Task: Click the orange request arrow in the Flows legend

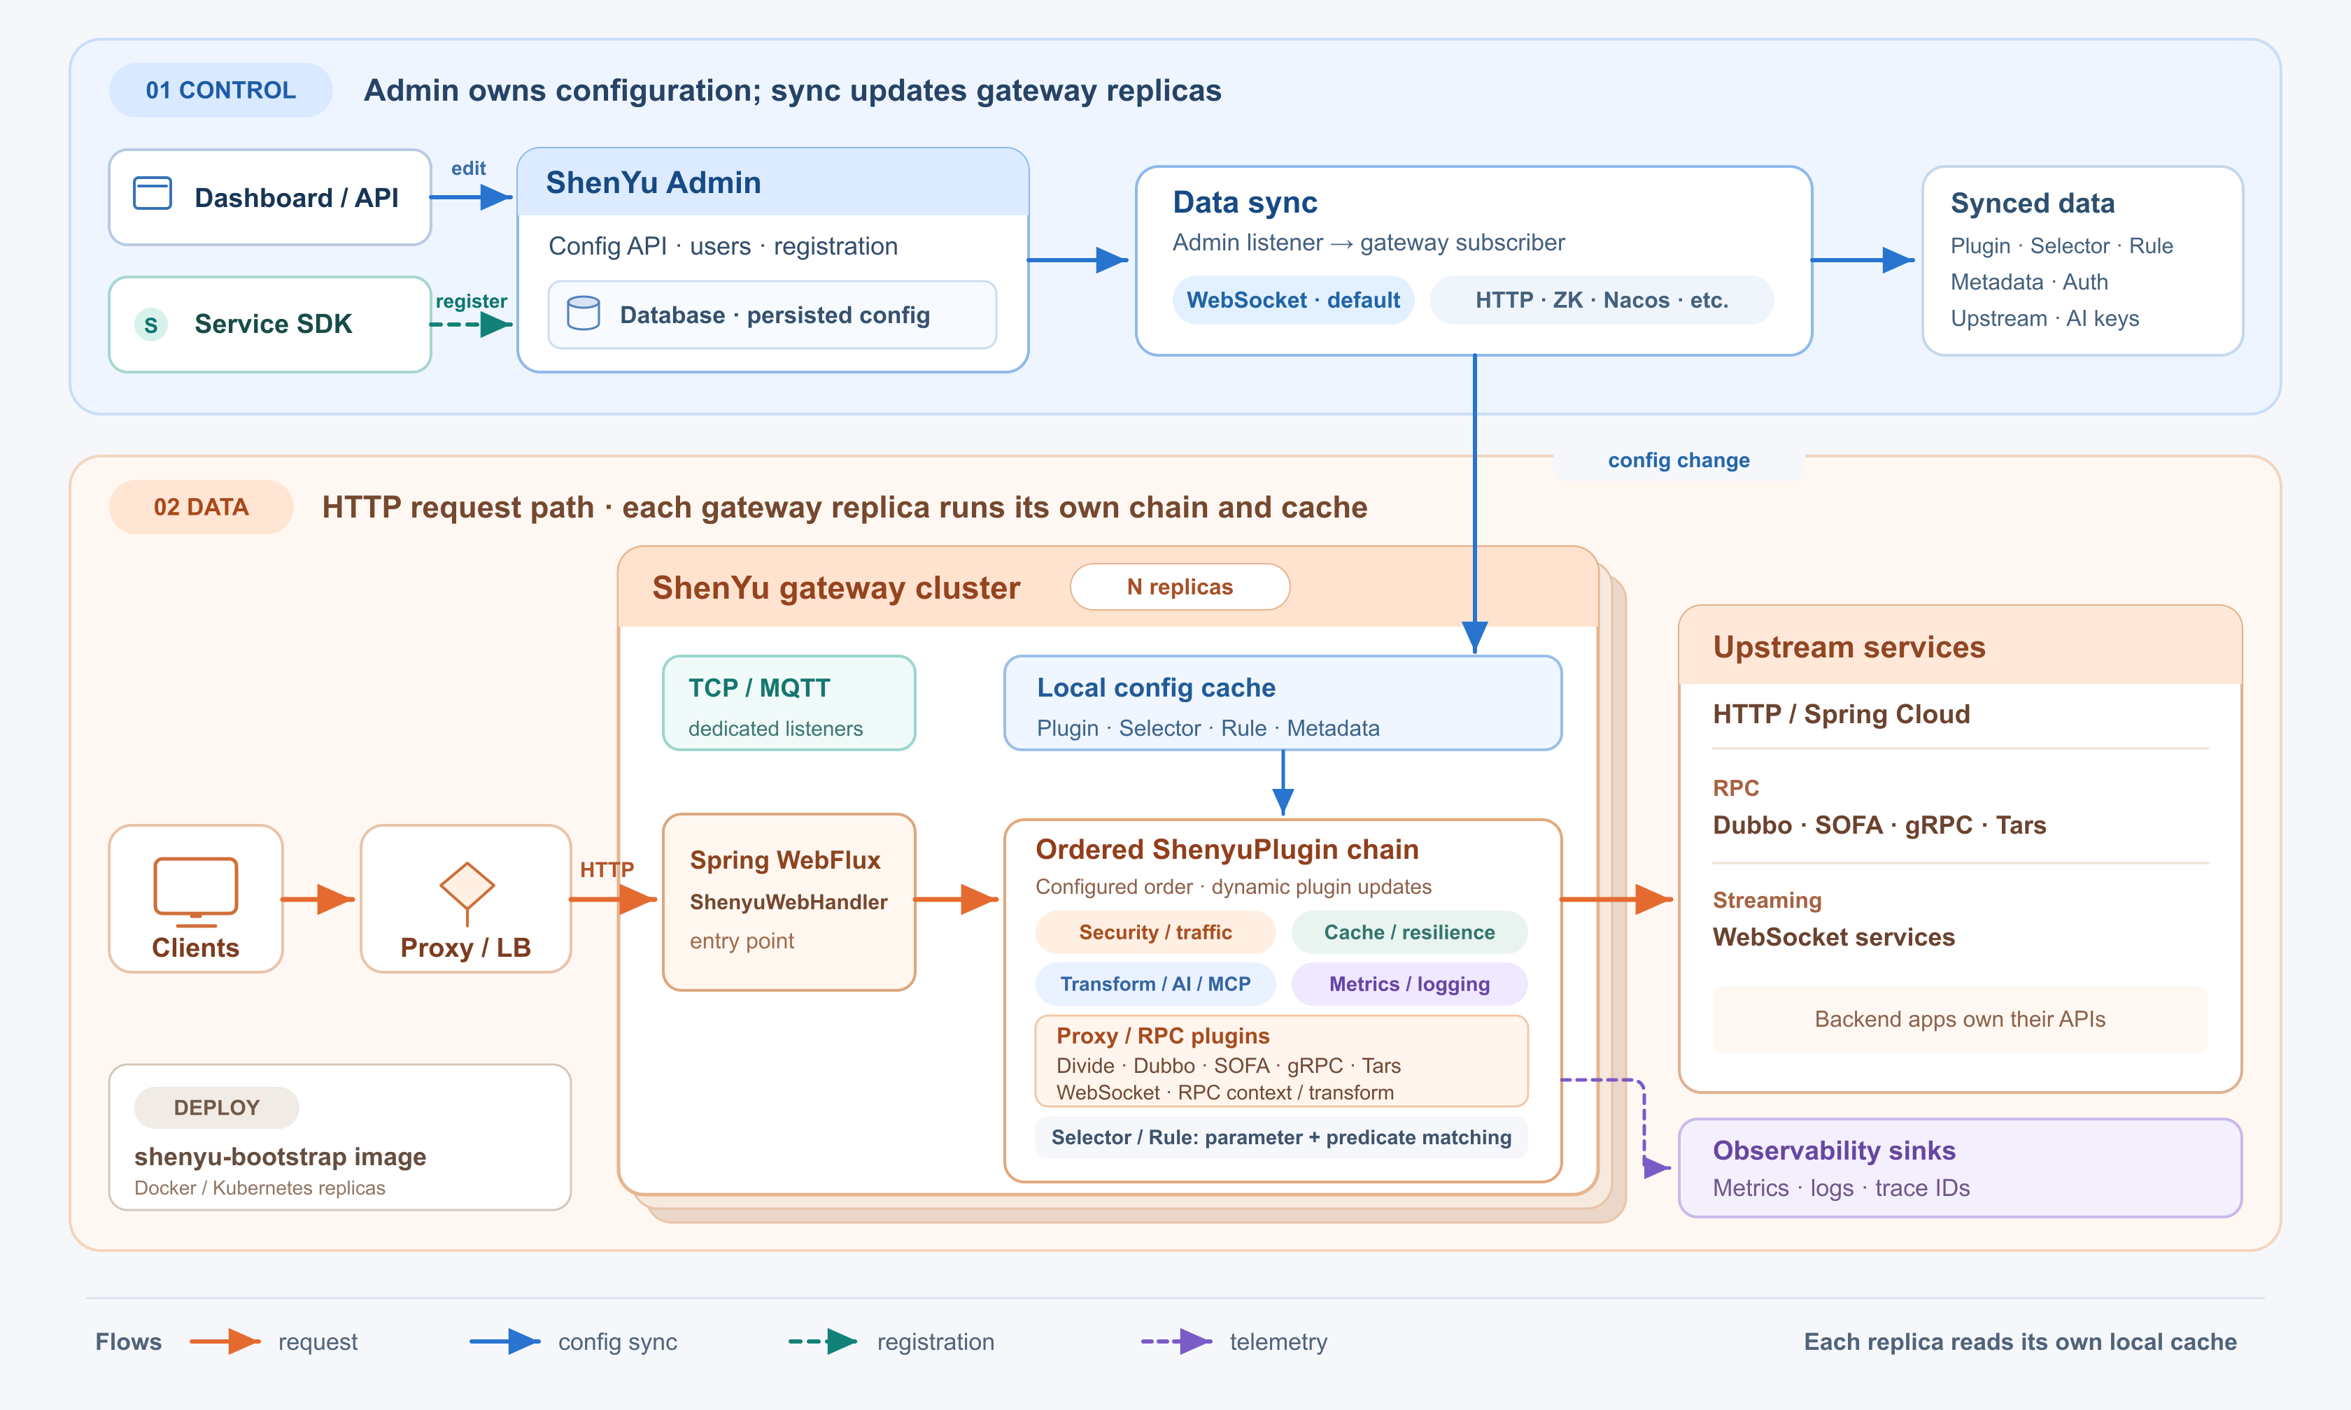Action: [225, 1341]
